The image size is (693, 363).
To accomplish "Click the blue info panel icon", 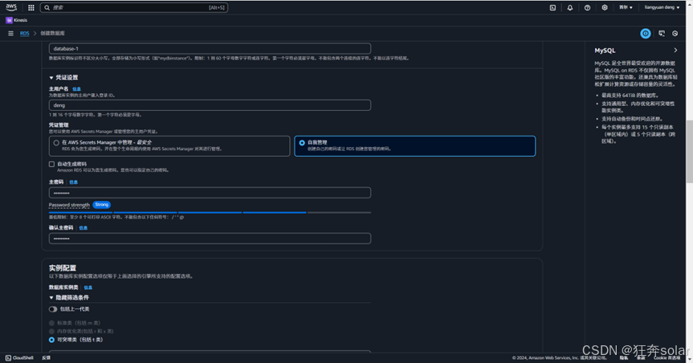I will tap(646, 34).
